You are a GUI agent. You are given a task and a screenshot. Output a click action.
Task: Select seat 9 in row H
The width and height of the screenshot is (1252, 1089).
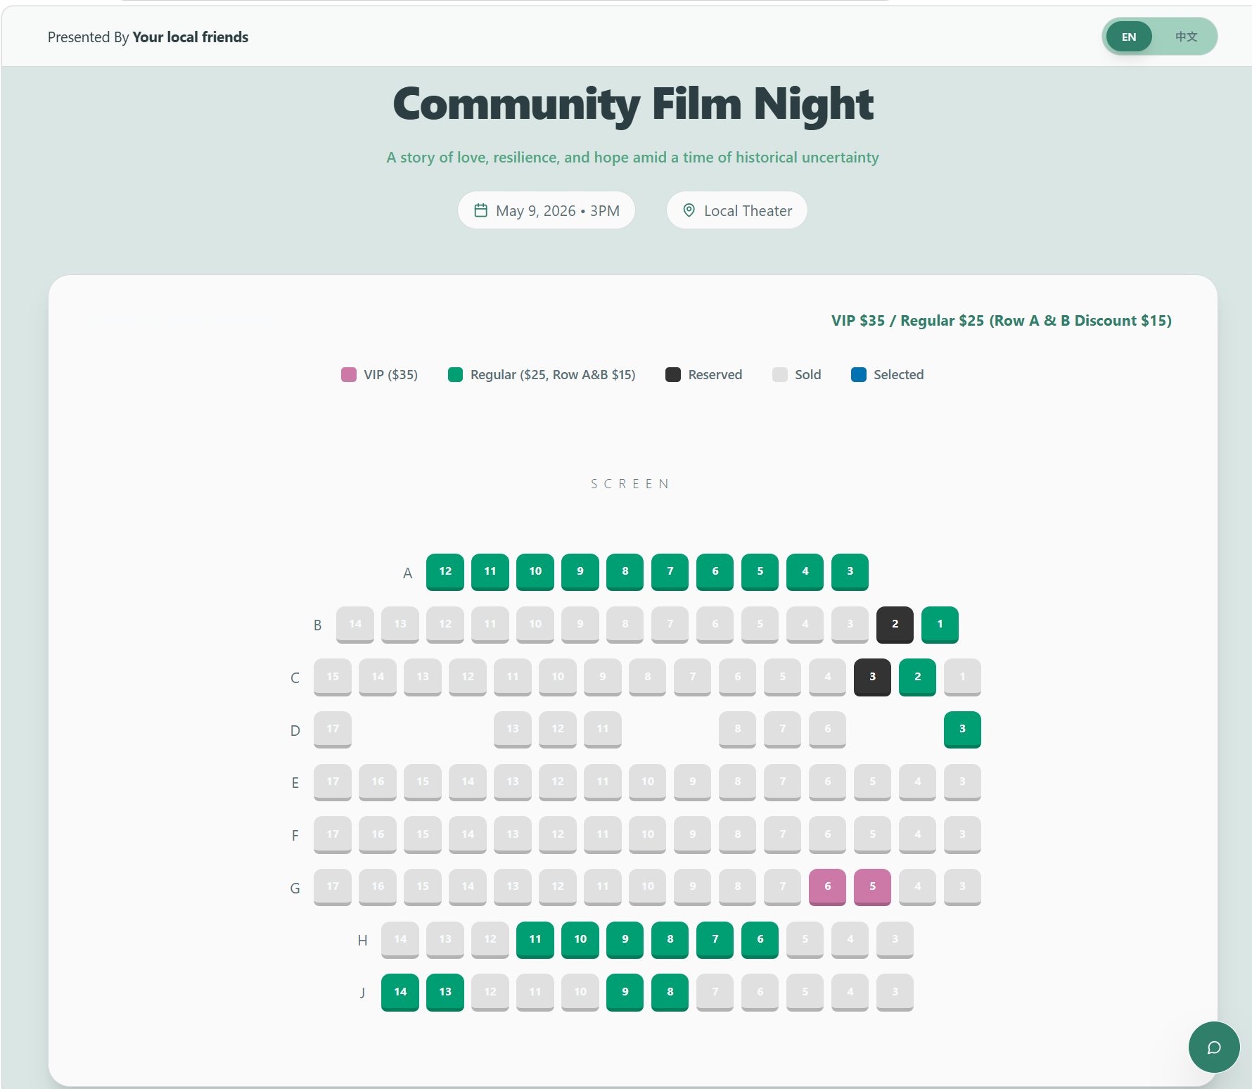coord(625,940)
